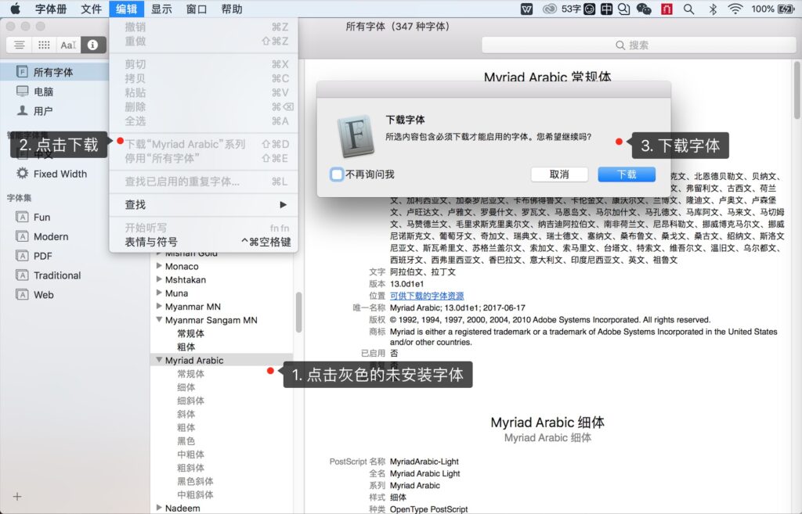Viewport: 802px width, 514px height.
Task: Expand the Monaco font family
Action: [159, 267]
